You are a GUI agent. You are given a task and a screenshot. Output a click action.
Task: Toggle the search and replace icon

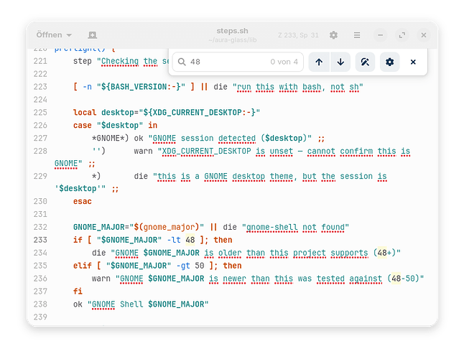click(x=365, y=62)
